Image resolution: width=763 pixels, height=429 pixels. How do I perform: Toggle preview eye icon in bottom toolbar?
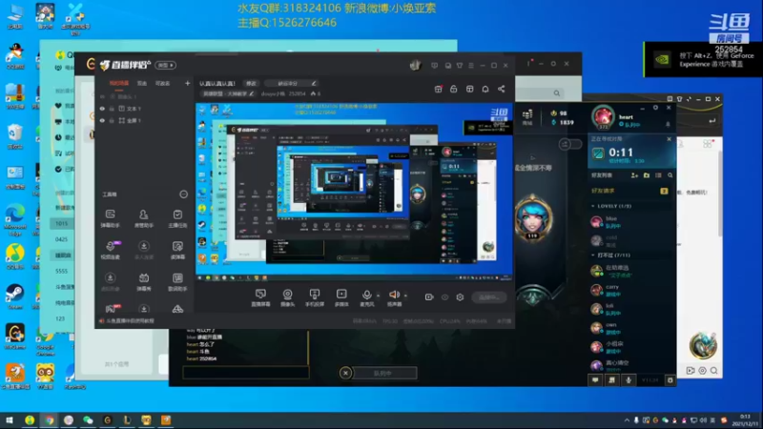point(444,296)
